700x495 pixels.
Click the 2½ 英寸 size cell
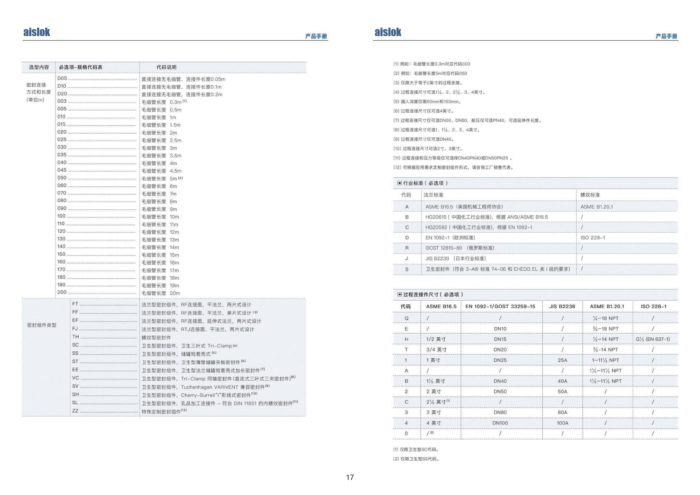click(x=438, y=402)
